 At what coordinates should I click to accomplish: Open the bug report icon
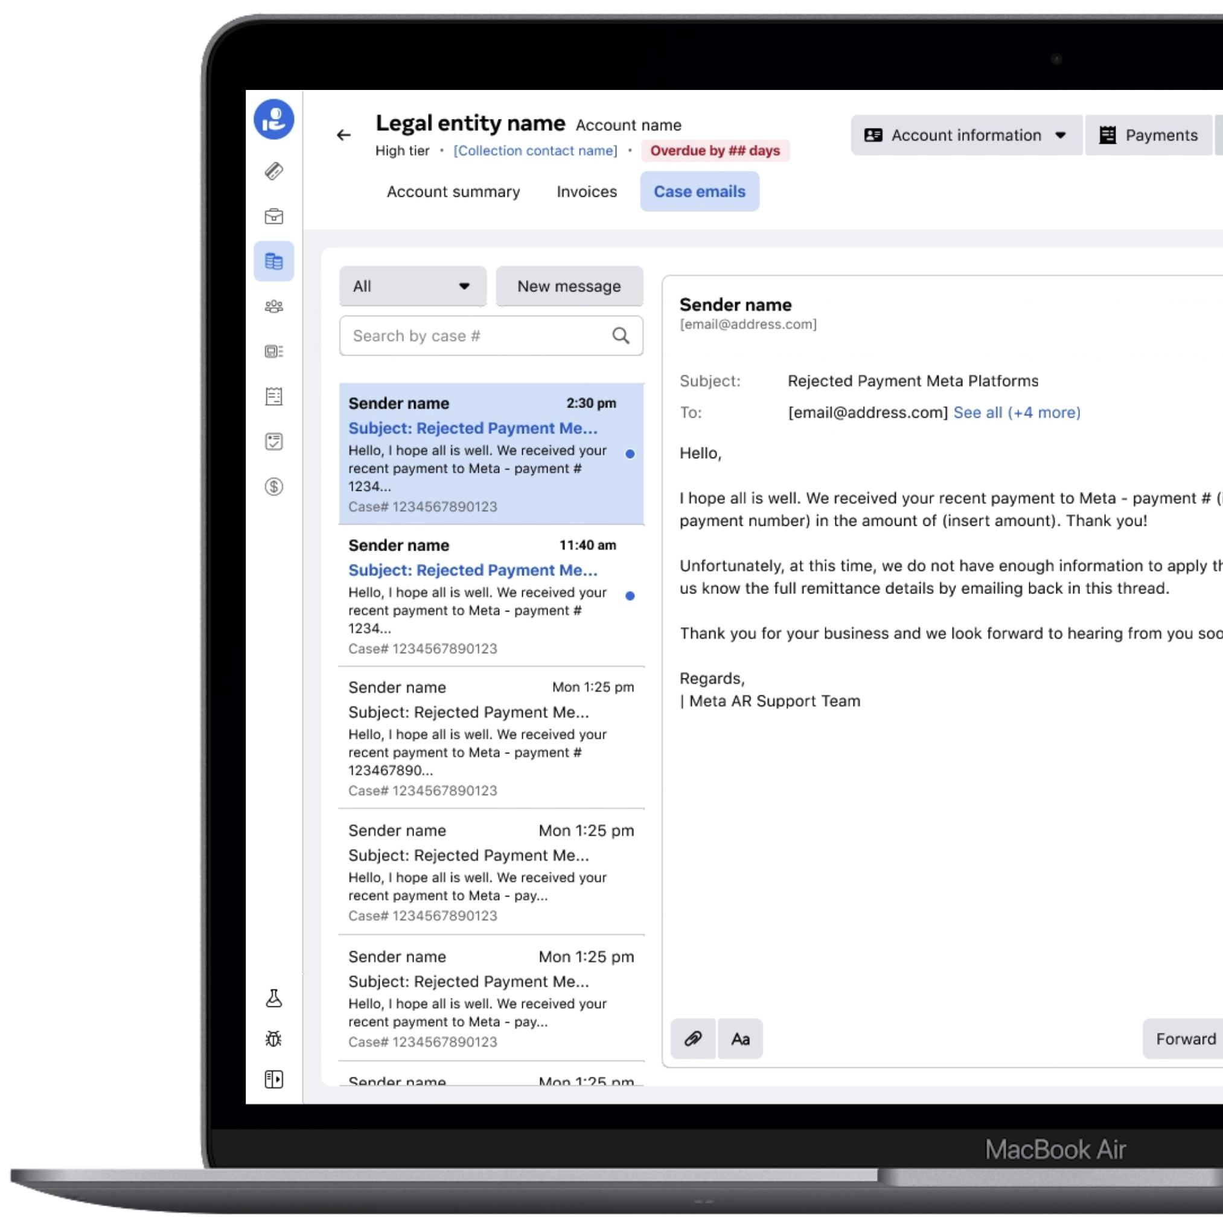273,1039
